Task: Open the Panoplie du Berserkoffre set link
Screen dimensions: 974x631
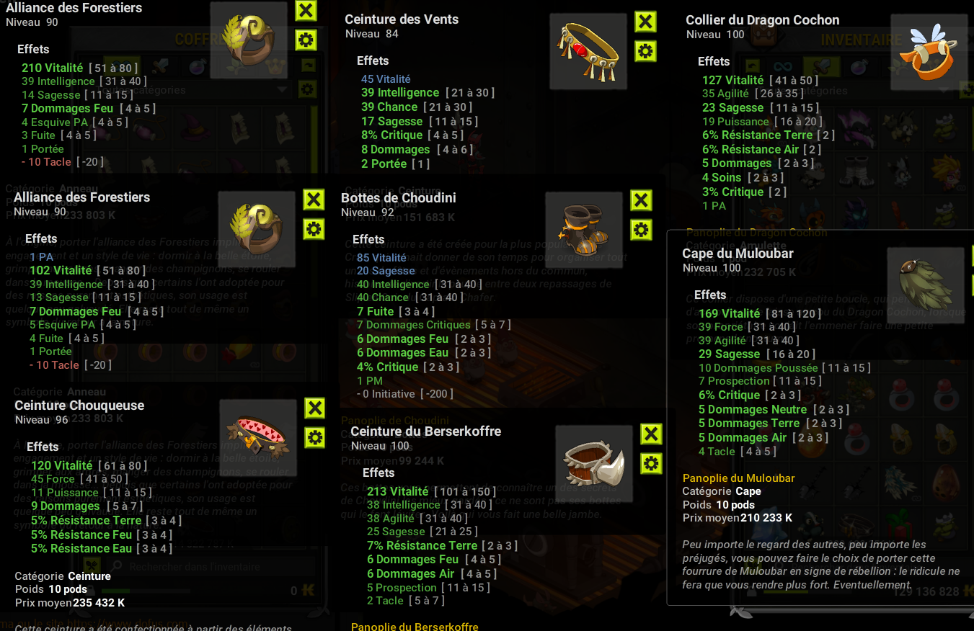Action: (x=415, y=627)
